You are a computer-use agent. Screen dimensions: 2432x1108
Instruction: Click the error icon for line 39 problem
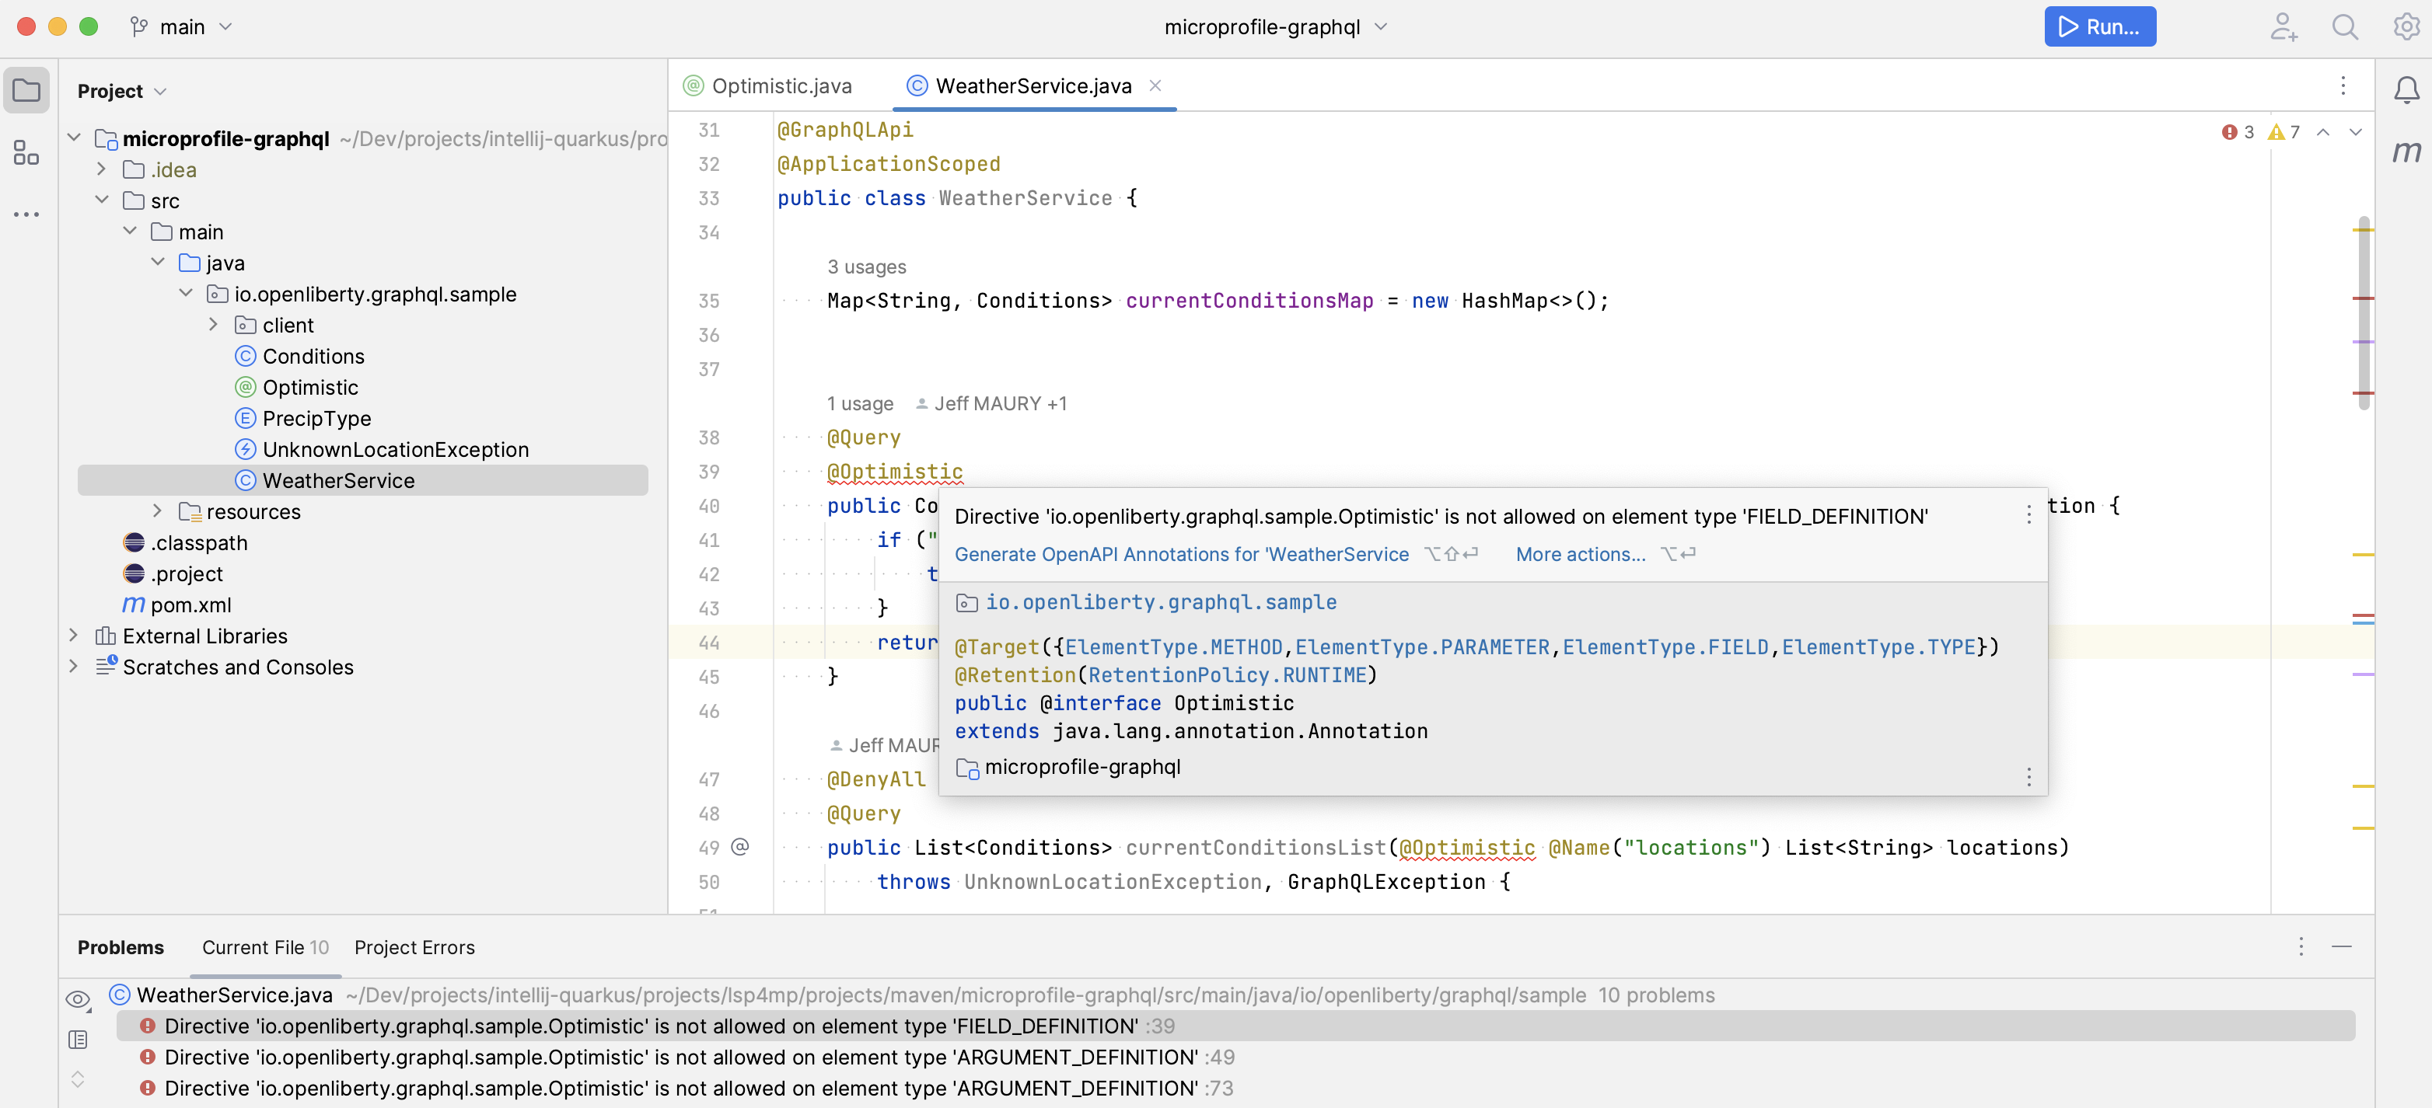(147, 1026)
